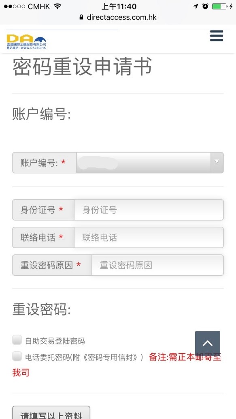The width and height of the screenshot is (236, 419).
Task: Tap the 自助交易登陆密码 label text
Action: pyautogui.click(x=55, y=341)
